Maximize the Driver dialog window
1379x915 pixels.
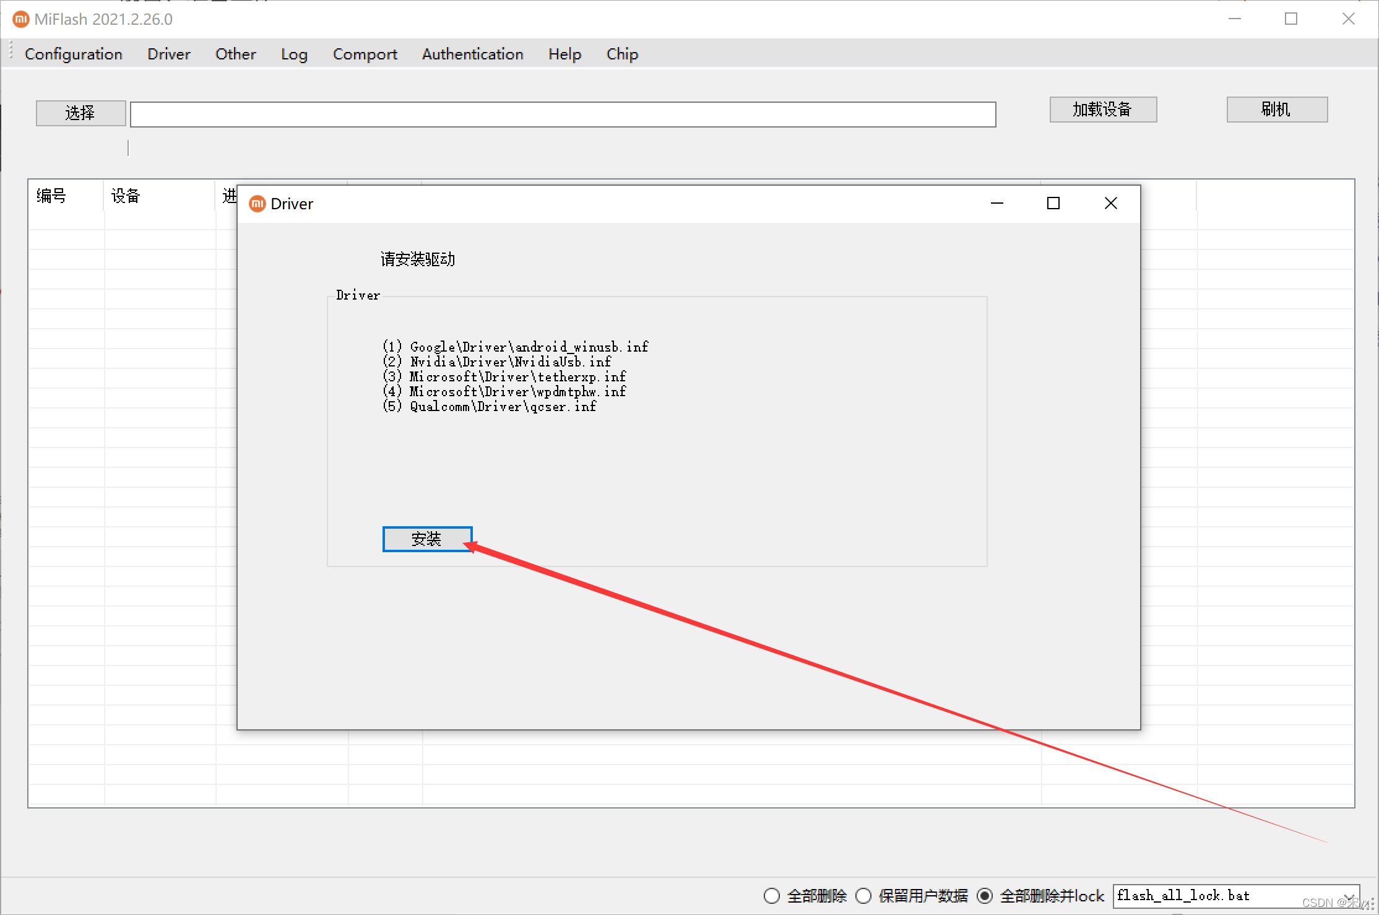pos(1053,203)
